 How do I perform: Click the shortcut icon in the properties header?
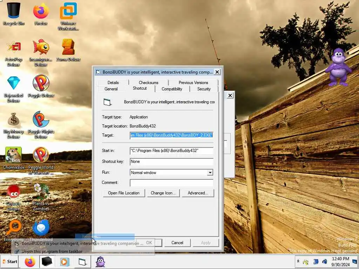pos(107,102)
